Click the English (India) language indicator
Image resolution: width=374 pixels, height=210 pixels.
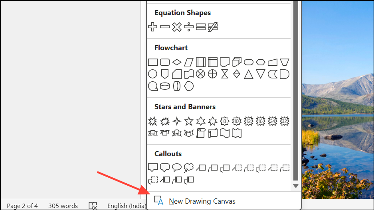(x=127, y=206)
